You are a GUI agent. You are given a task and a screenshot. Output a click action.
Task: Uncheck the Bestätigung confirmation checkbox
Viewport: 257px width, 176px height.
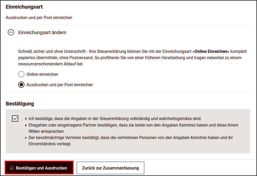(15, 118)
